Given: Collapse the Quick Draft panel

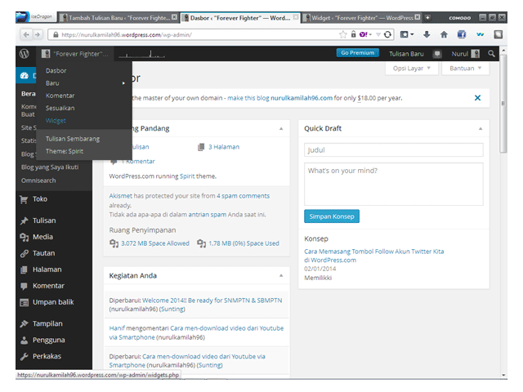Looking at the screenshot, I should point(481,129).
